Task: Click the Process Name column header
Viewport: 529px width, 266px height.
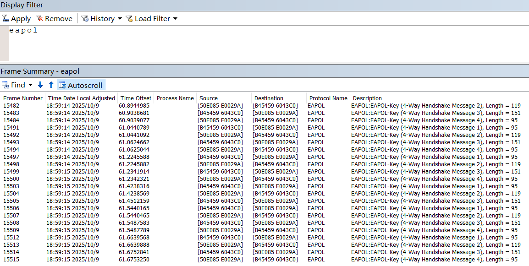Action: tap(175, 98)
